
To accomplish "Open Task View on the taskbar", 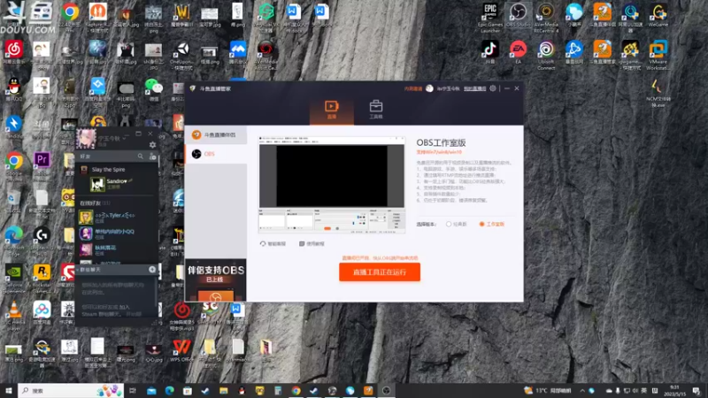I will click(x=132, y=390).
